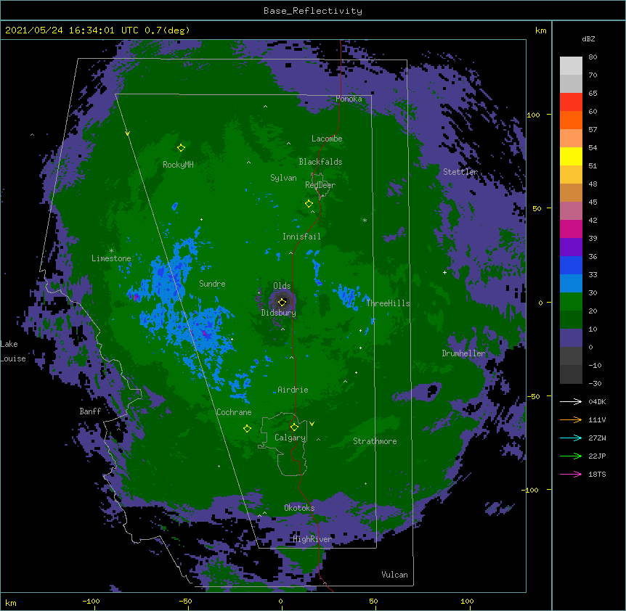This screenshot has height=611, width=626.
Task: Click the Strathmore town label
Action: coord(375,441)
